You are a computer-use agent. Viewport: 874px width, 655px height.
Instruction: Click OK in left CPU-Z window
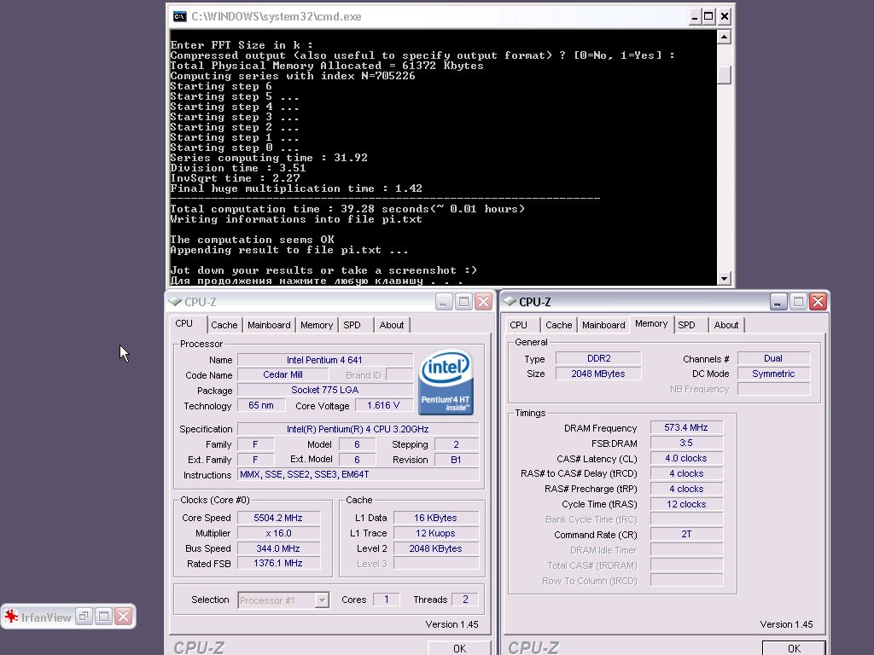(x=459, y=648)
